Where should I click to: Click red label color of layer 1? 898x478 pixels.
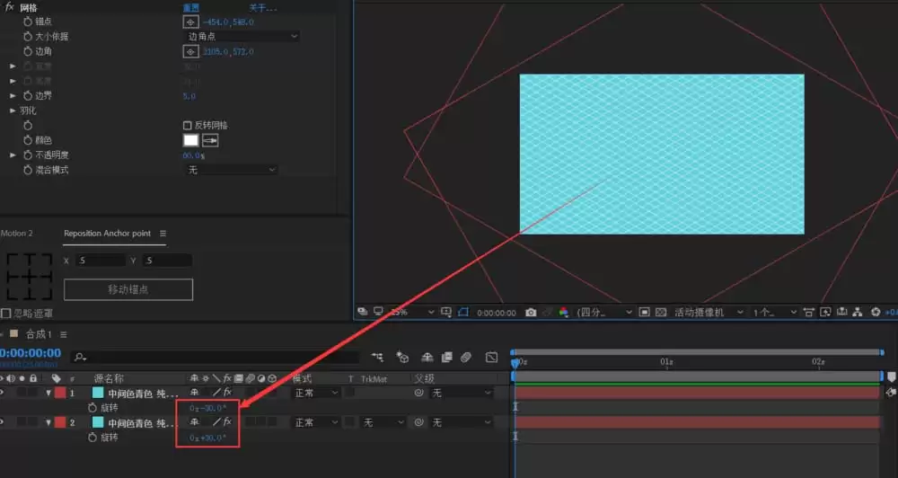coord(60,394)
